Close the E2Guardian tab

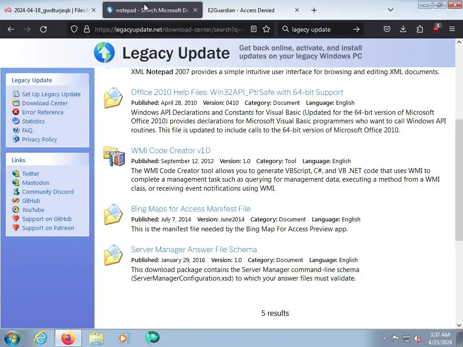pyautogui.click(x=297, y=10)
